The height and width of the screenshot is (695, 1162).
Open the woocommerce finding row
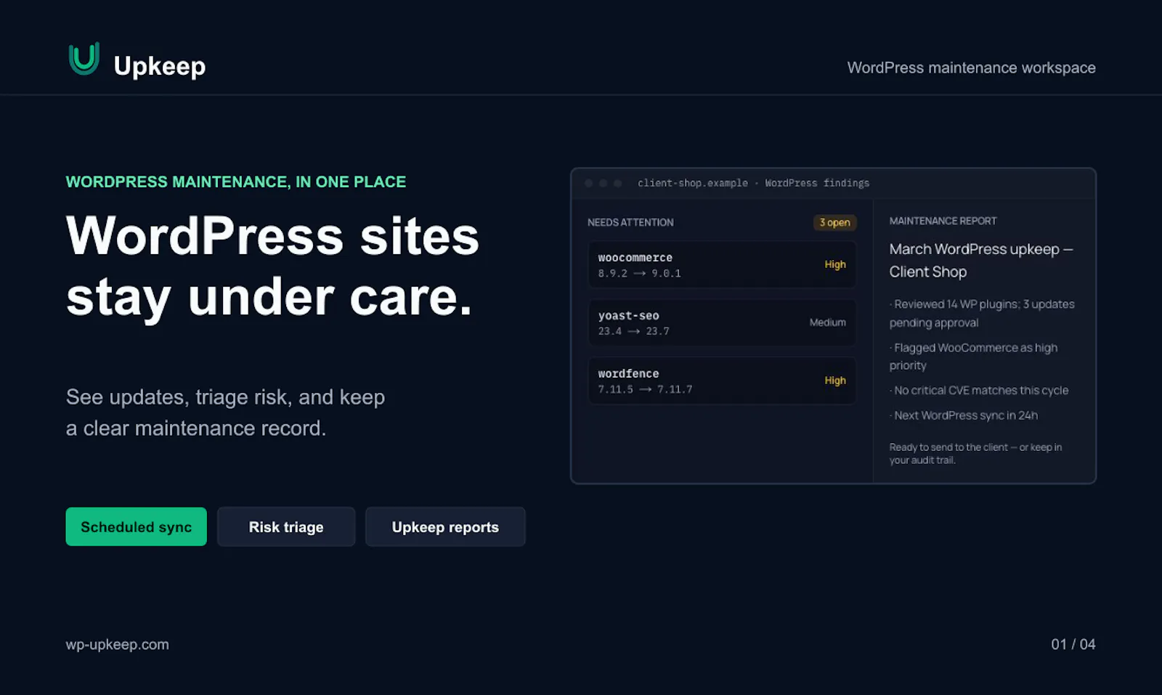(722, 264)
